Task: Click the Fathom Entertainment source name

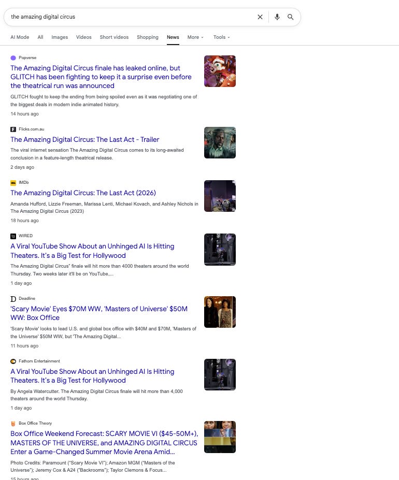Action: 39,361
